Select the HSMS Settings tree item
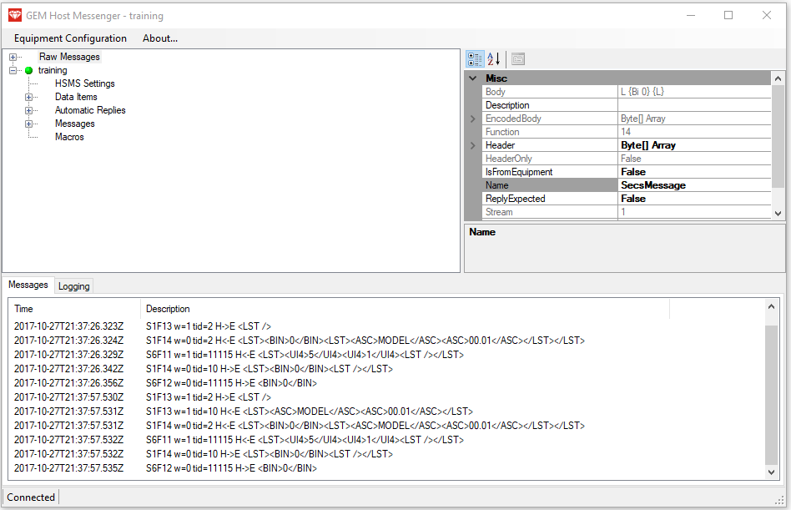This screenshot has width=791, height=510. (x=85, y=83)
